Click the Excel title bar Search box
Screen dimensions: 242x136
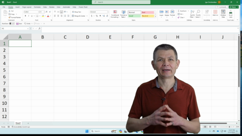click(x=121, y=2)
